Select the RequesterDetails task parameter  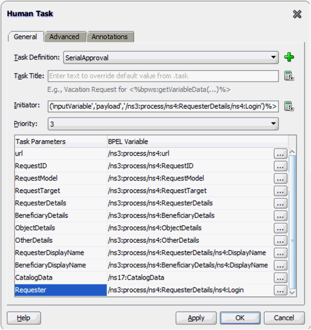coord(61,203)
